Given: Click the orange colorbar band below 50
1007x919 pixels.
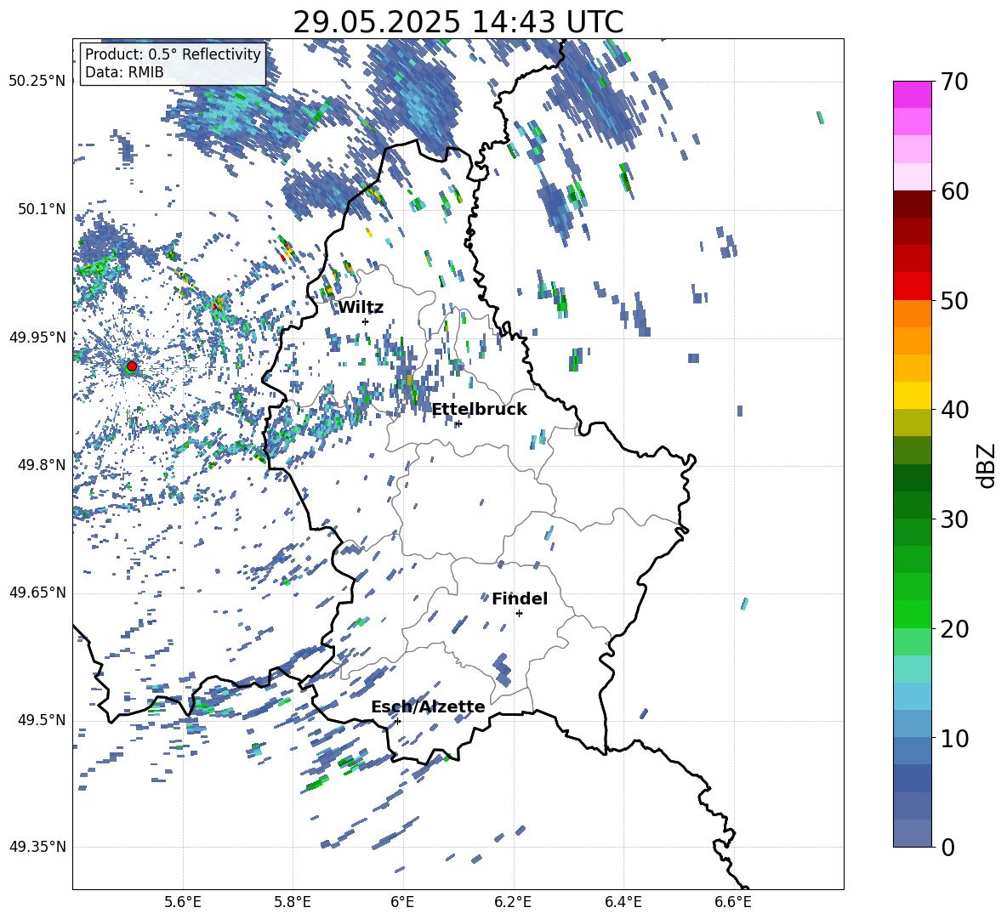Looking at the screenshot, I should click(x=912, y=314).
